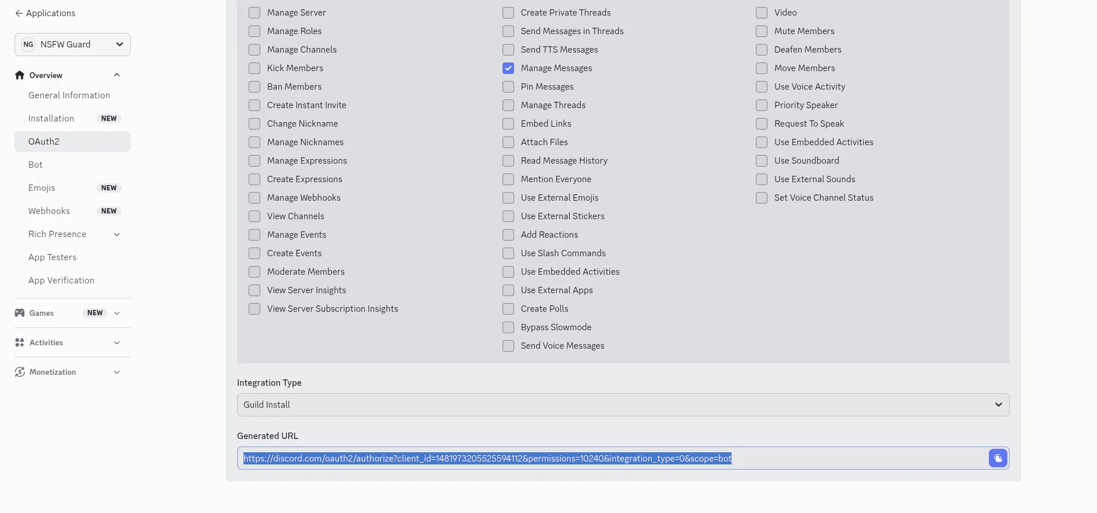1097x513 pixels.
Task: Click the Overview home icon in sidebar
Action: 20,75
